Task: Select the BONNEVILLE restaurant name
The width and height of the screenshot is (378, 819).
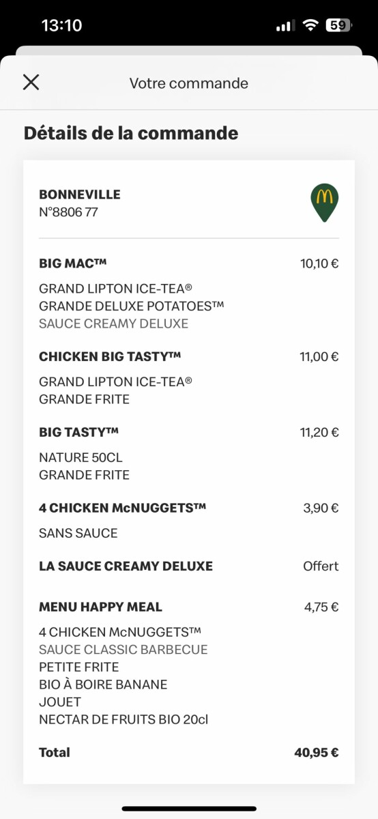Action: click(80, 195)
